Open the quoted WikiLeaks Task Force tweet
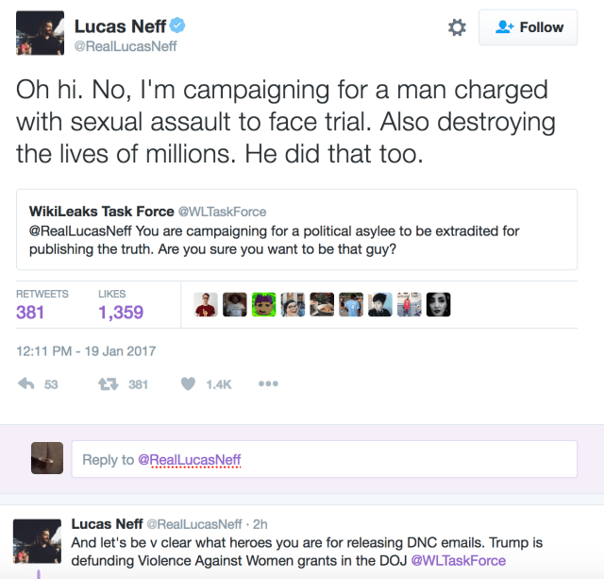Image resolution: width=604 pixels, height=579 pixels. (302, 230)
